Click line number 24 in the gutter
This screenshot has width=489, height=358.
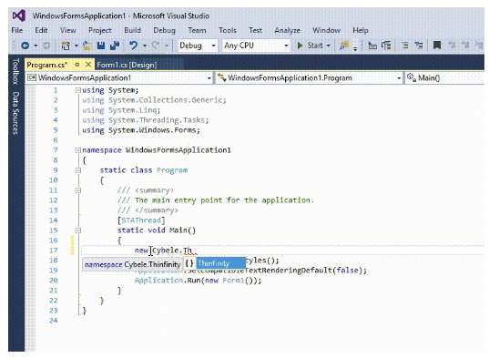click(x=54, y=321)
